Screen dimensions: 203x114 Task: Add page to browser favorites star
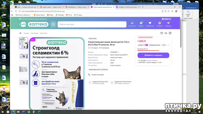coord(169,11)
